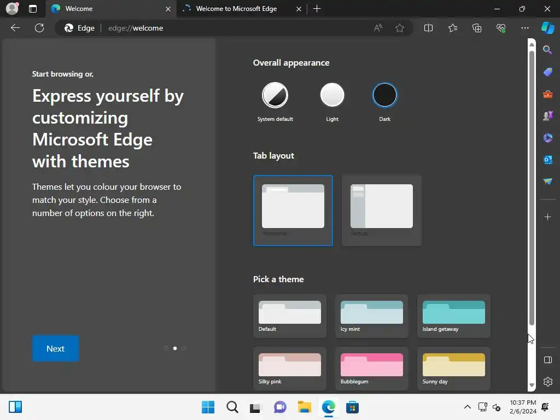Open File Explorer from taskbar
560x420 pixels.
point(304,407)
